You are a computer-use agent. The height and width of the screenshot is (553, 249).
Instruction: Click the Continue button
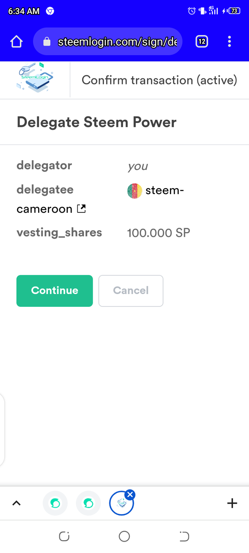click(x=54, y=291)
